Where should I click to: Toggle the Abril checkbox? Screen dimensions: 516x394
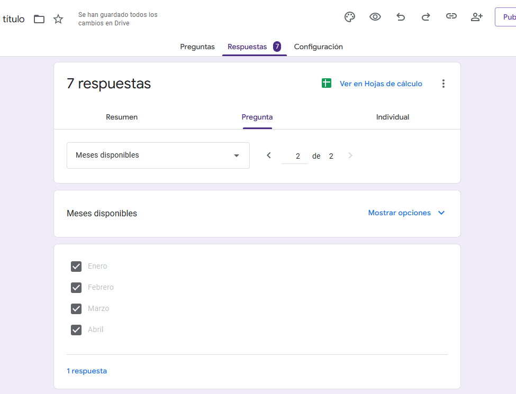(x=76, y=329)
